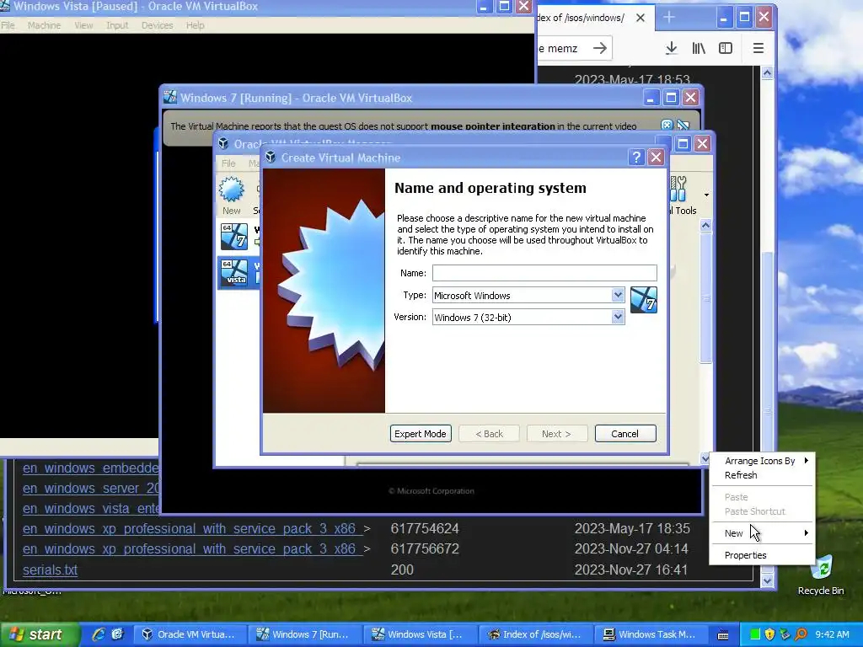Click into the Name input field
This screenshot has width=863, height=647.
544,273
